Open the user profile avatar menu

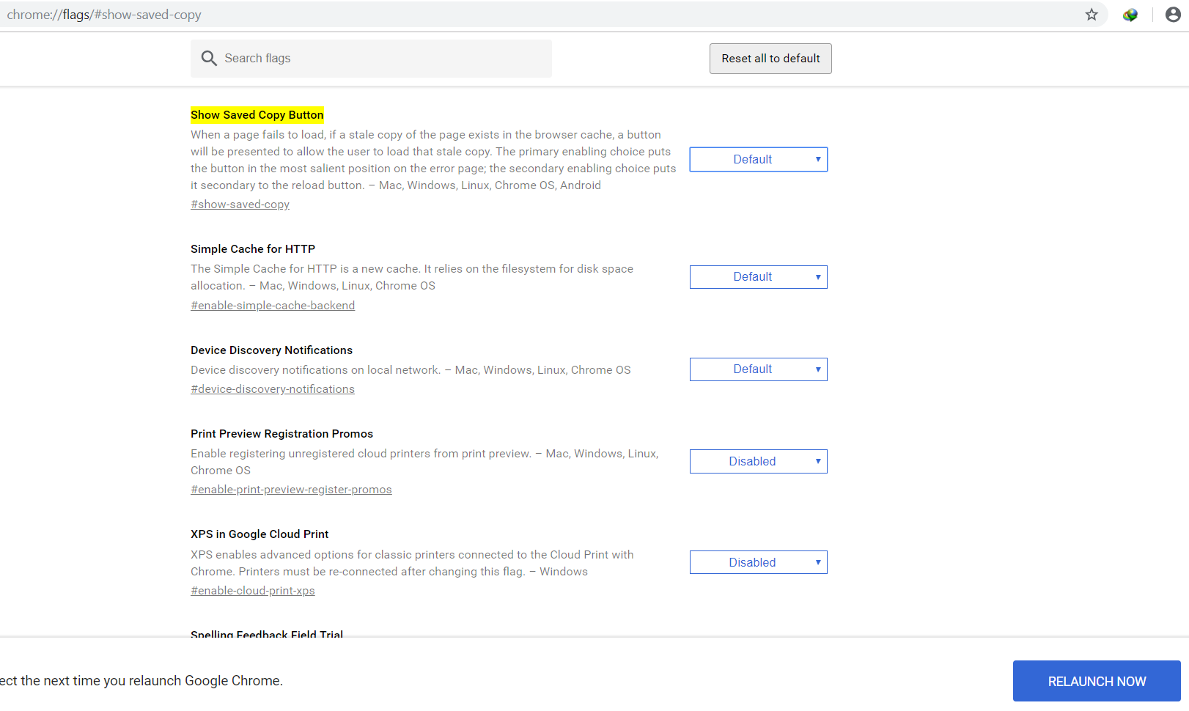coord(1173,15)
